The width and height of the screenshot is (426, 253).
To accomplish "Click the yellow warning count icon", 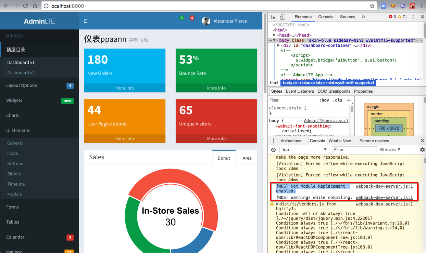I will tap(400, 17).
